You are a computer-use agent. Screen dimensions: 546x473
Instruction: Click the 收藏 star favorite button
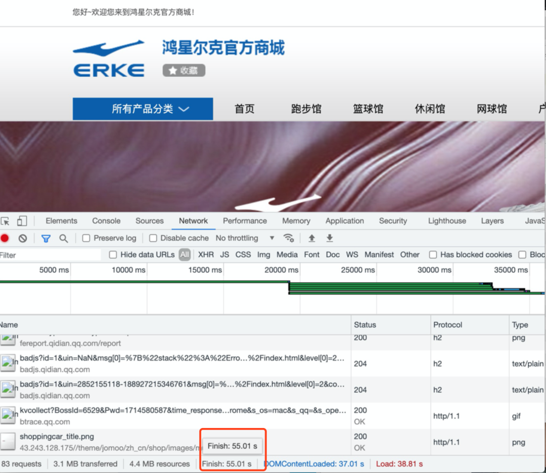tap(184, 70)
